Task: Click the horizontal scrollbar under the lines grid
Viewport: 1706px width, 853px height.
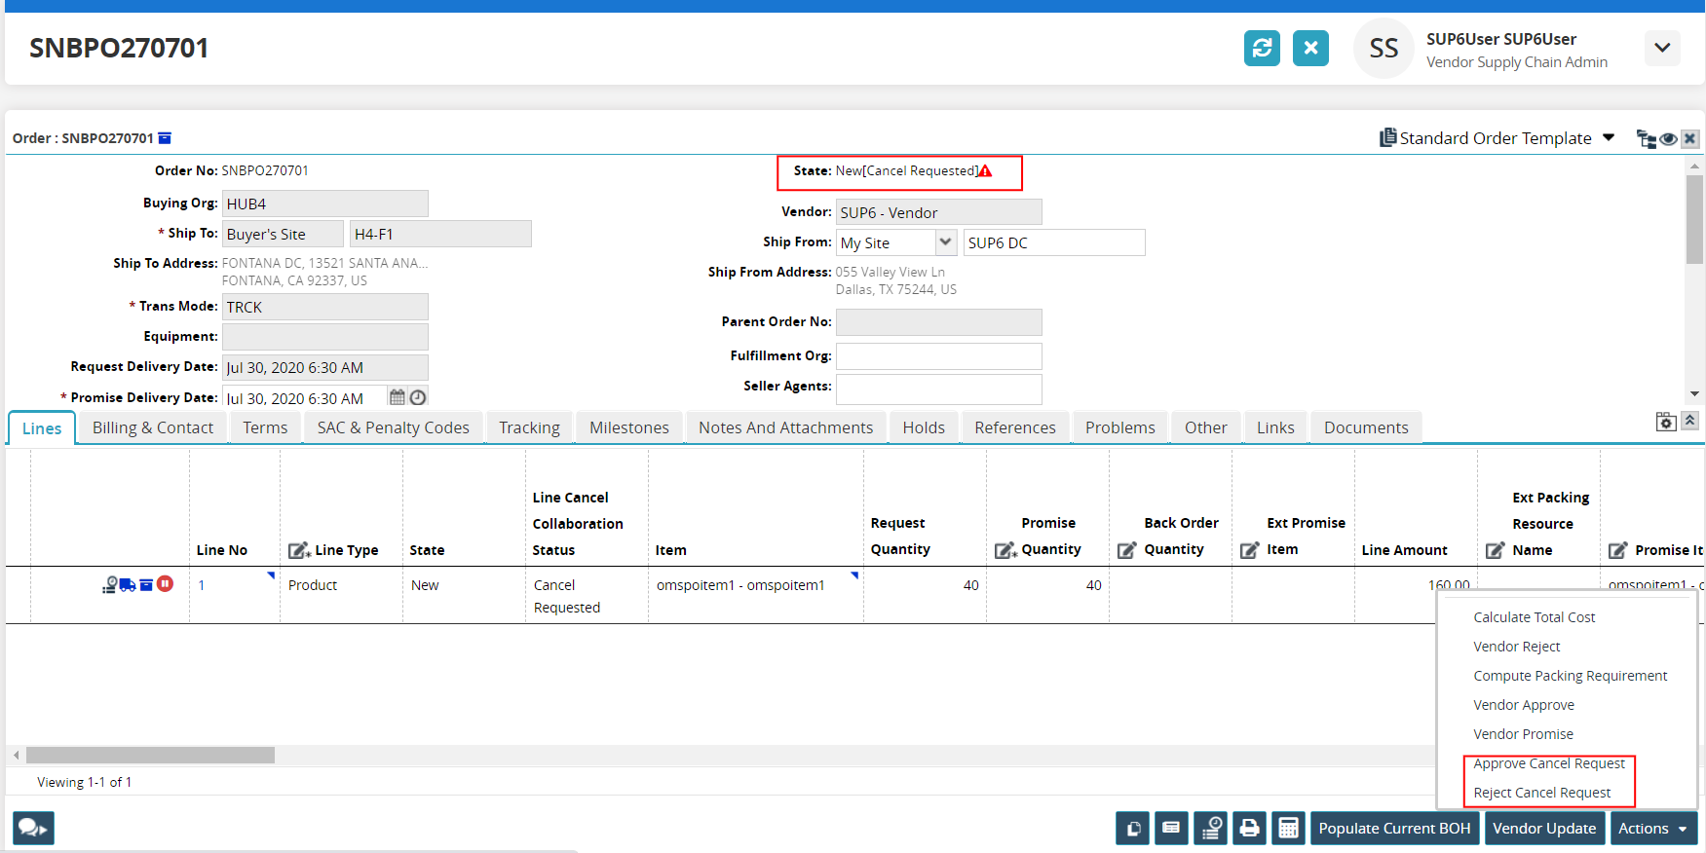Action: (x=150, y=756)
